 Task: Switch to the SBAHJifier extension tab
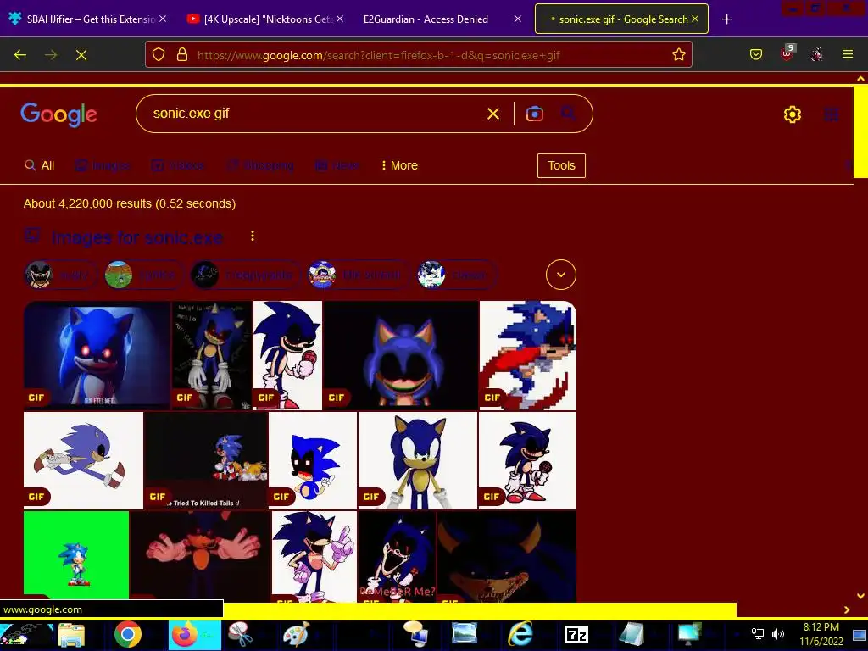coord(87,19)
